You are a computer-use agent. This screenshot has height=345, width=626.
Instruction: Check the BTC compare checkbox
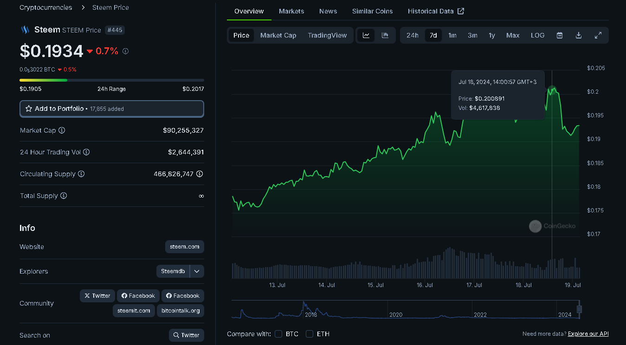click(278, 334)
